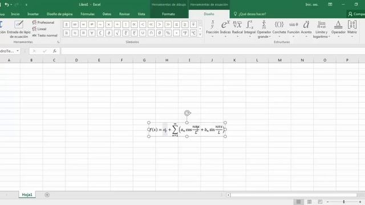Click the zoom out minus button

327,202
